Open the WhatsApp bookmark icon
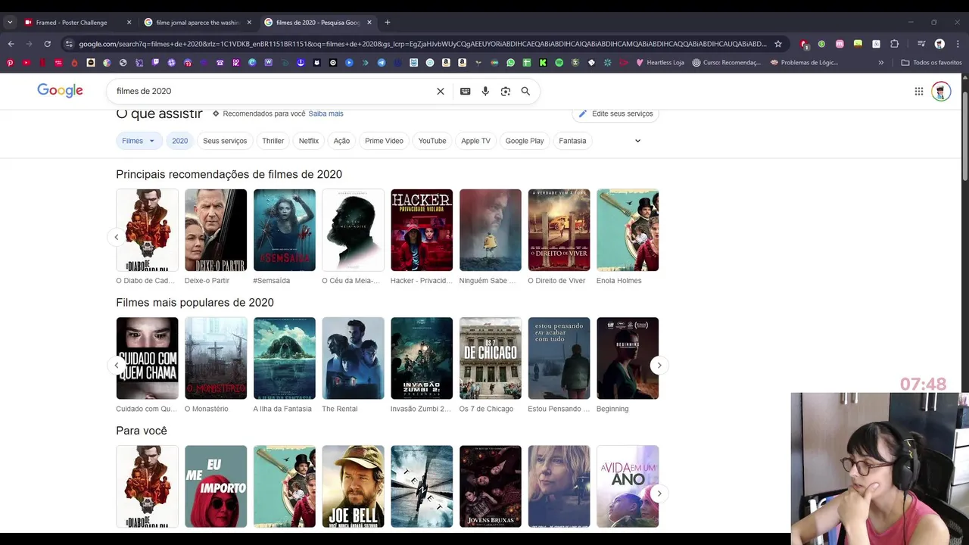Image resolution: width=969 pixels, height=545 pixels. (x=510, y=63)
